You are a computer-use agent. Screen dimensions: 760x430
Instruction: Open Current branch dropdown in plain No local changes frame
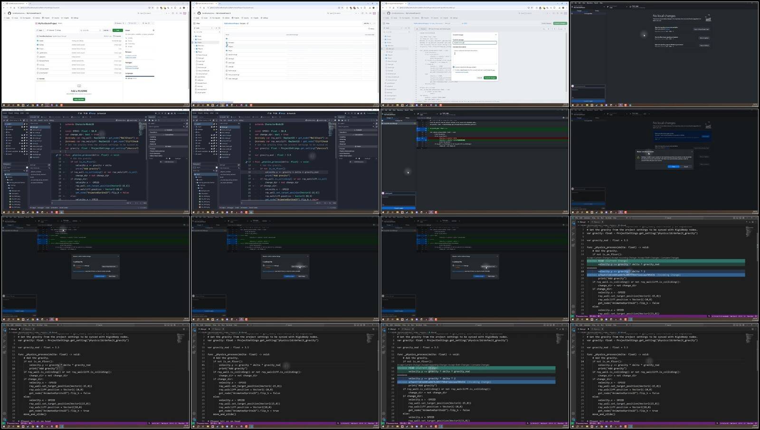(x=617, y=7)
